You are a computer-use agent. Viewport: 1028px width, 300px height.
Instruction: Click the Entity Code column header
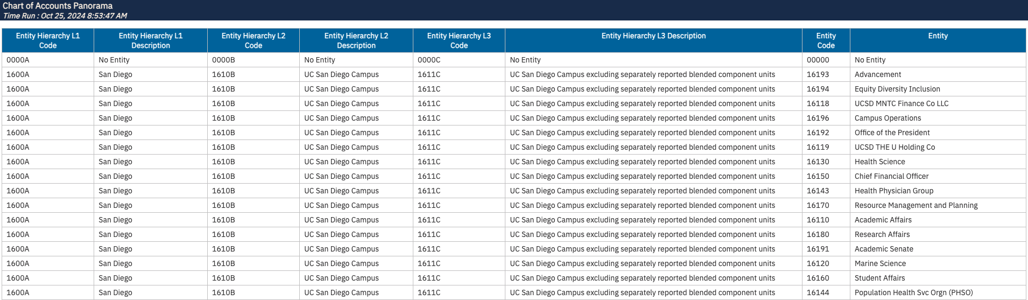[826, 40]
